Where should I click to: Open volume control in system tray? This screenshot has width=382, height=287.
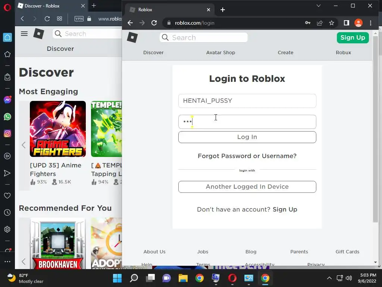[349, 278]
